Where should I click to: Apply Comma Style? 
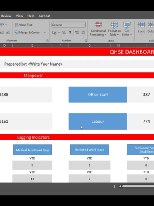tap(70, 33)
